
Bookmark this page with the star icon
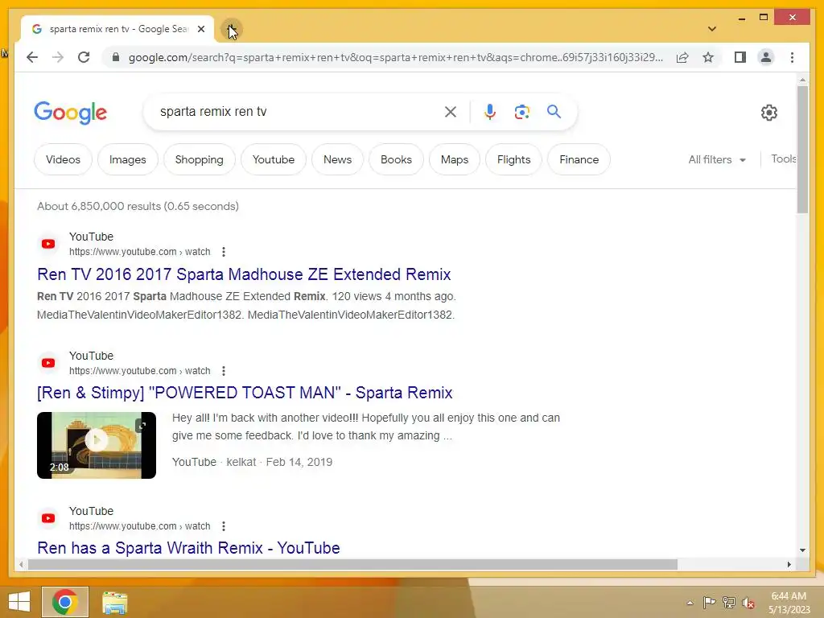pyautogui.click(x=708, y=57)
